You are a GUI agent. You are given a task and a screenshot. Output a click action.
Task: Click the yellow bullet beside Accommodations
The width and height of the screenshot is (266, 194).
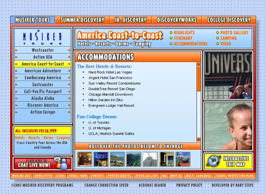coord(171,44)
